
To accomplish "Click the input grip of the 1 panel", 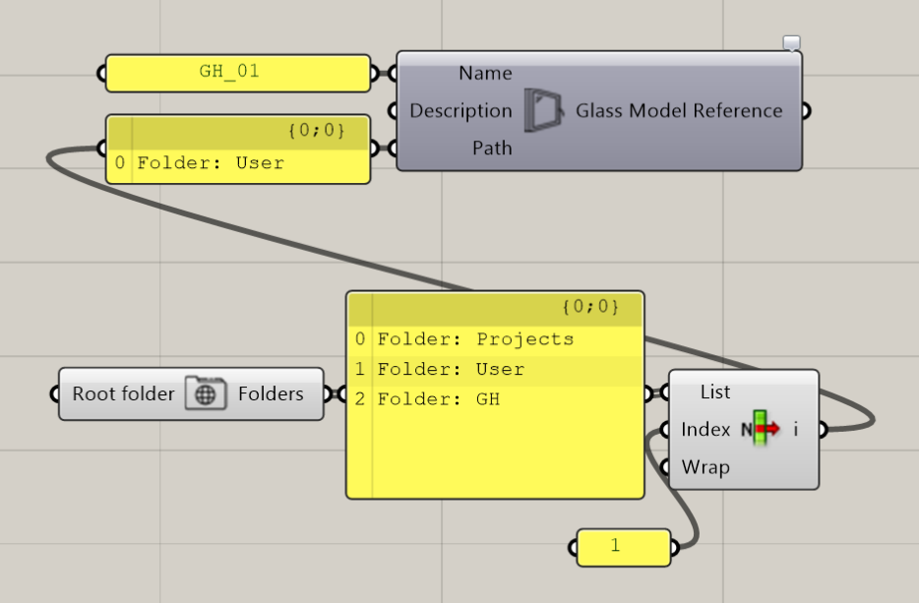I will 573,548.
